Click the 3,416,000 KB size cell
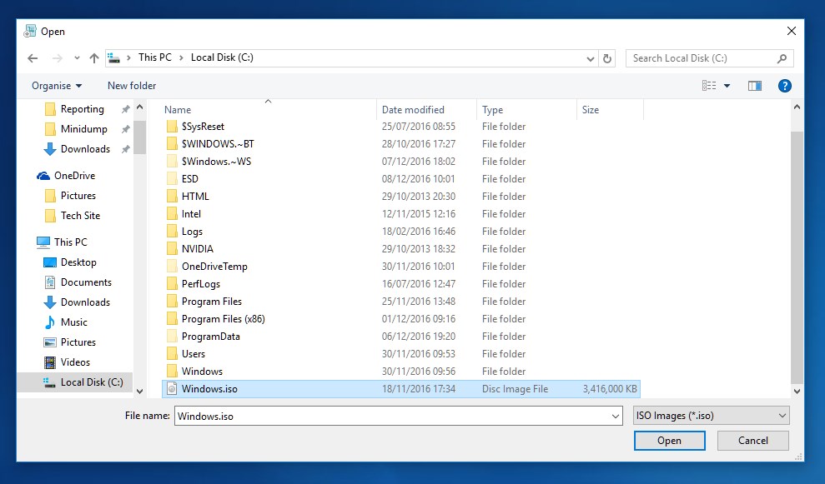Viewport: 825px width, 484px height. [x=609, y=389]
